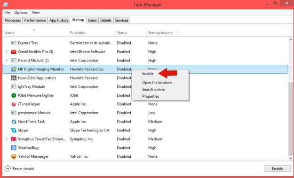This screenshot has width=294, height=178.
Task: Expand the Synaptics TouchPad Enhancements group
Action: coord(7,139)
